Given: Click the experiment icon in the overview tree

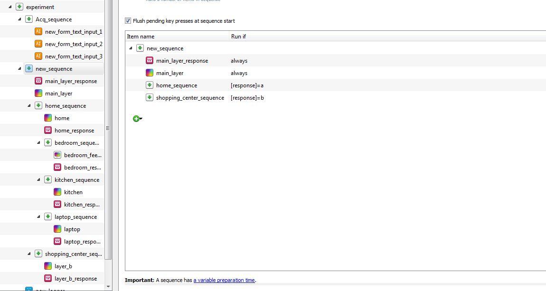Looking at the screenshot, I should coord(19,7).
